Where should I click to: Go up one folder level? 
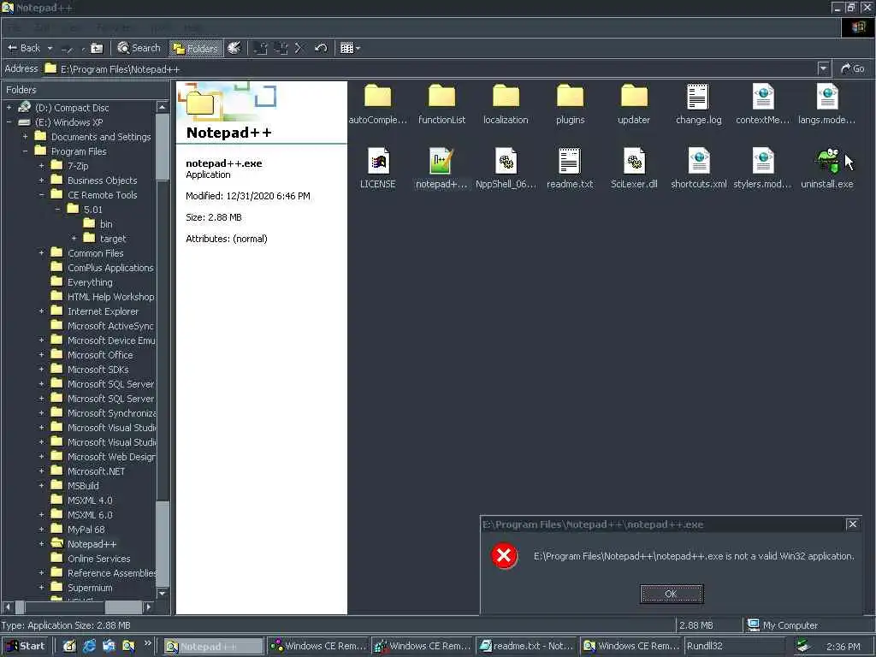pos(97,49)
